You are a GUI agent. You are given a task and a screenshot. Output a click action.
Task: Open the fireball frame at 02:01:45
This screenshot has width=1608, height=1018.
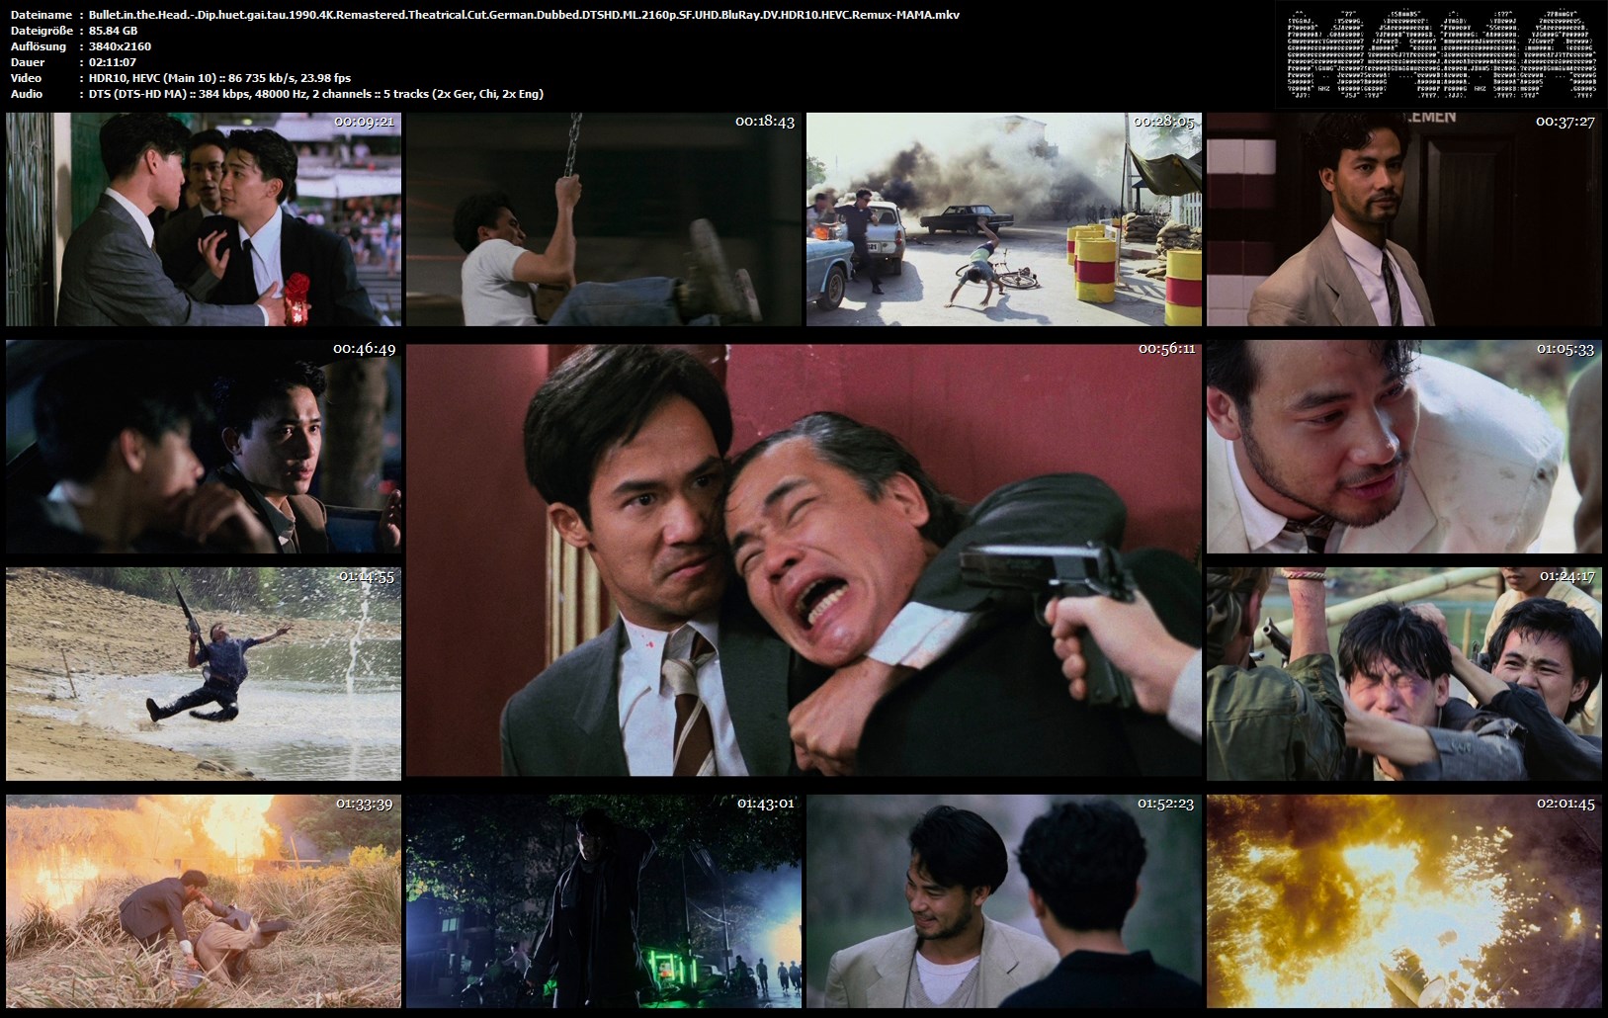pyautogui.click(x=1404, y=901)
